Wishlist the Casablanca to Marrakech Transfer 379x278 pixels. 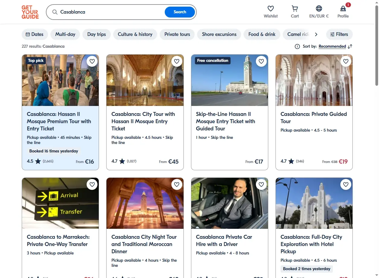pyautogui.click(x=92, y=184)
